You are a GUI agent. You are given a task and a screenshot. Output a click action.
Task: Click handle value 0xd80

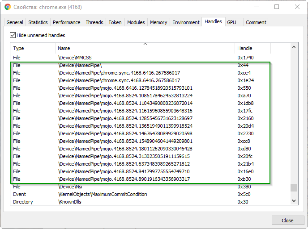click(x=244, y=149)
